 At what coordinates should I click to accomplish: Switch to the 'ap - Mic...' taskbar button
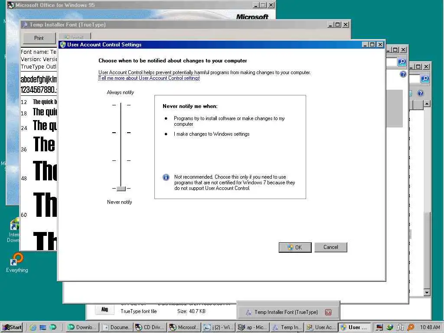pyautogui.click(x=252, y=327)
